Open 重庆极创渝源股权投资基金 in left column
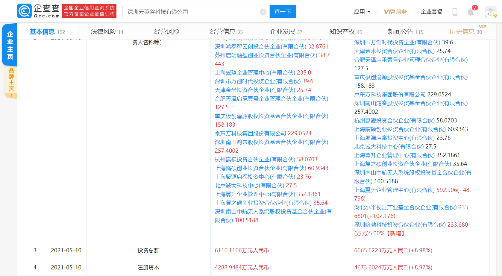 pos(272,116)
